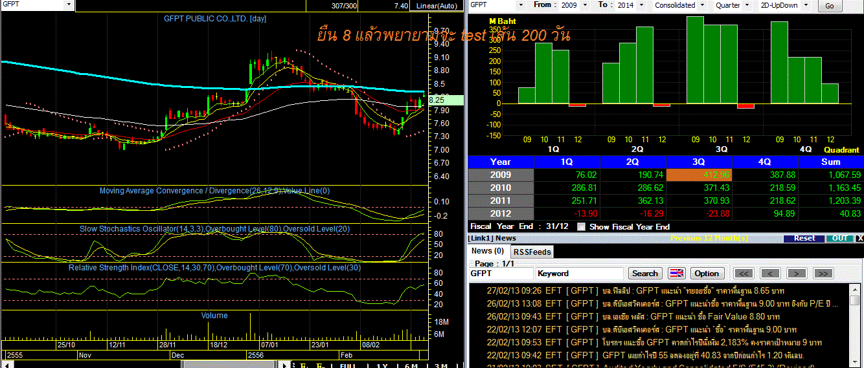The height and width of the screenshot is (368, 864).
Task: Click the Slow Stochastics Oscillator indicator title
Action: click(214, 229)
